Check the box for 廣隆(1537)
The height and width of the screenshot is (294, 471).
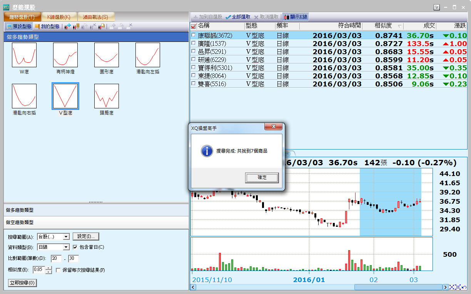pyautogui.click(x=194, y=43)
